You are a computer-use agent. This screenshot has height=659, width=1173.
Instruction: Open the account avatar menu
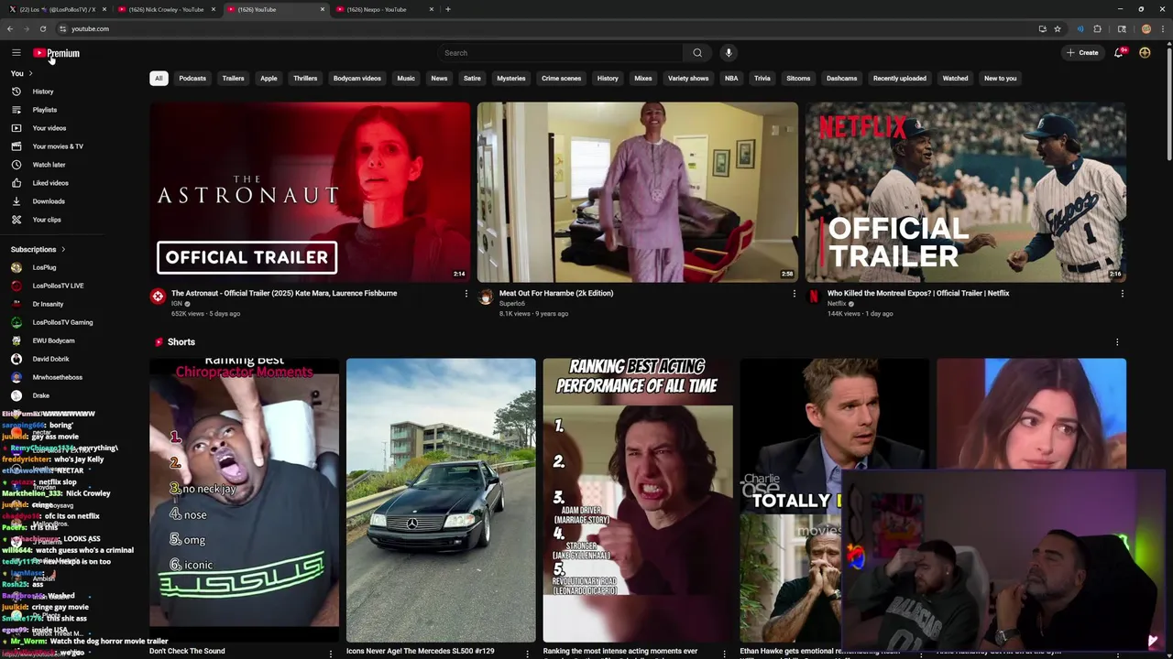1145,53
